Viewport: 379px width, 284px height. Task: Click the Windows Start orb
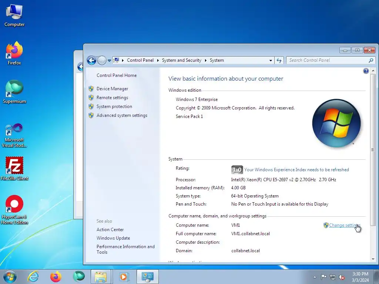(x=10, y=277)
